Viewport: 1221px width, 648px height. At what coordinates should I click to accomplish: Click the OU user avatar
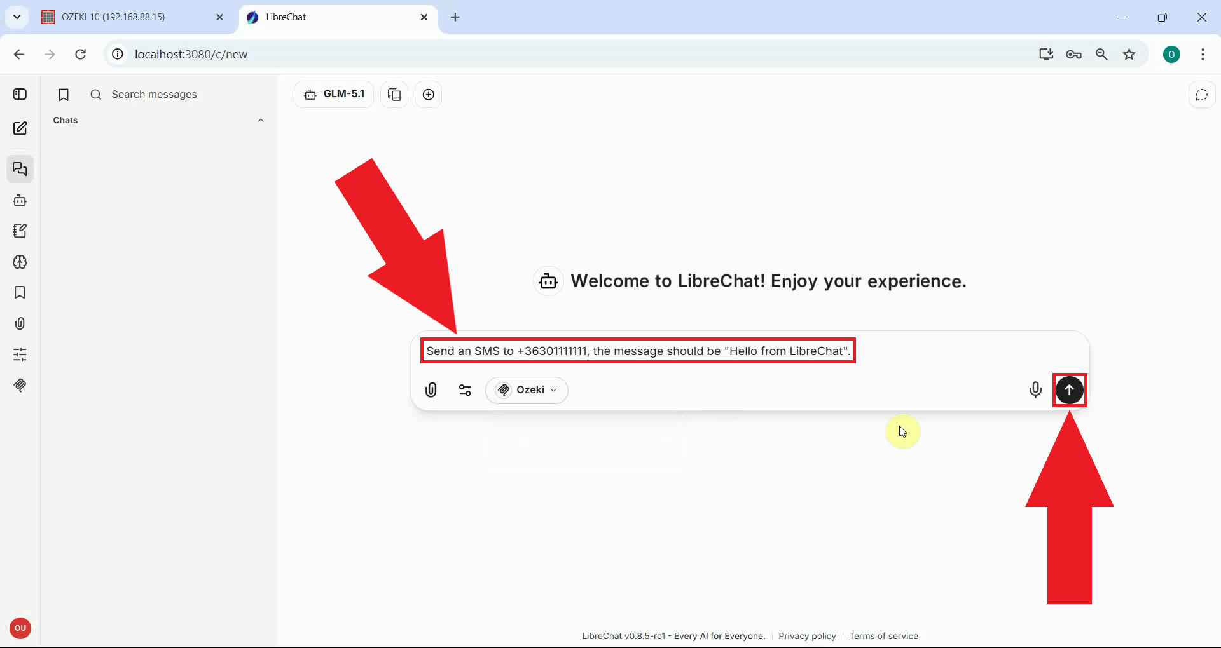(x=20, y=628)
